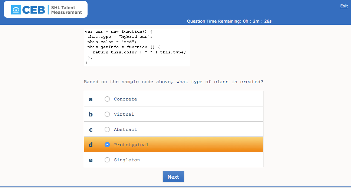This screenshot has width=351, height=188.
Task: Click the Question Time Remaining timer
Action: point(229,21)
